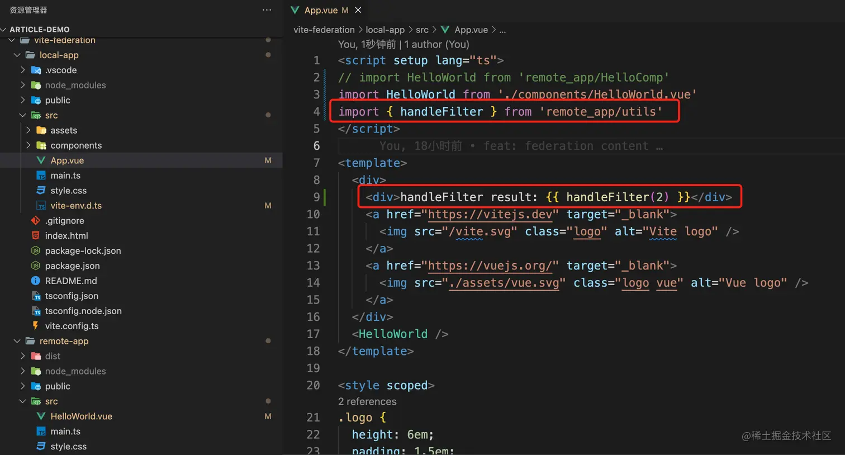Click the TypeScript icon of local-app main.ts
Image resolution: width=845 pixels, height=455 pixels.
click(41, 176)
